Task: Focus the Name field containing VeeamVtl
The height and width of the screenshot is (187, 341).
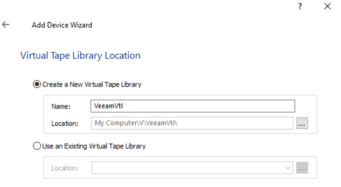Action: coord(193,106)
